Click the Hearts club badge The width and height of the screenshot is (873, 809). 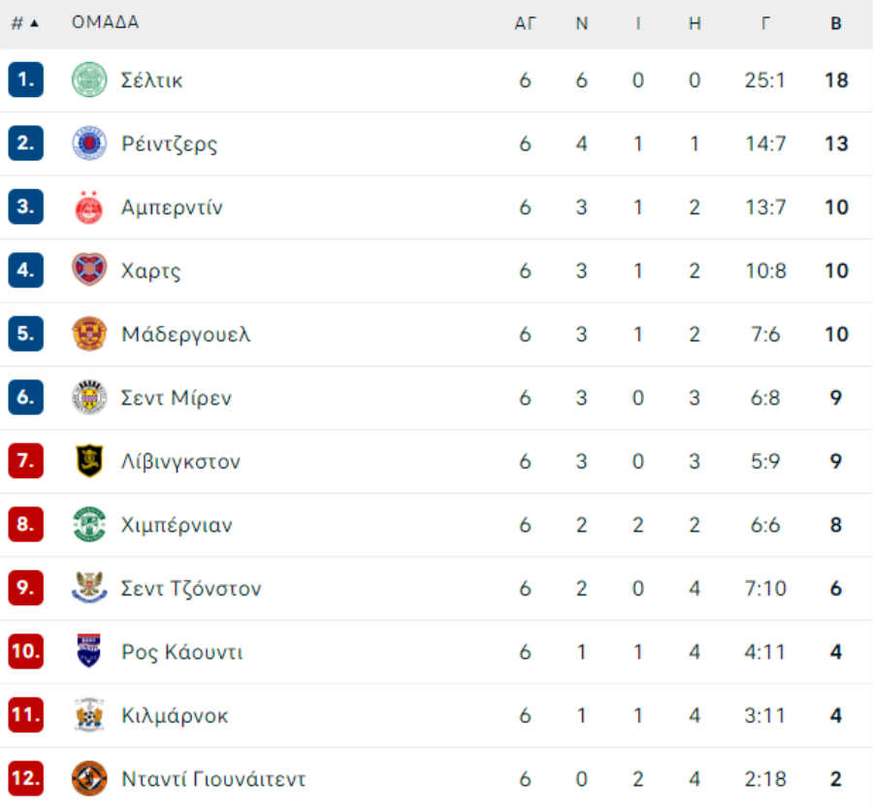click(x=89, y=270)
